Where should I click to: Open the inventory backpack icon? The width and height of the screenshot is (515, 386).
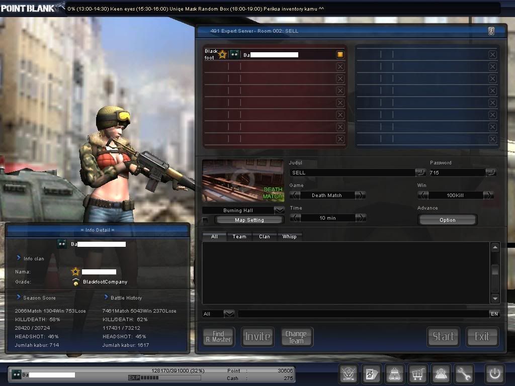point(394,373)
